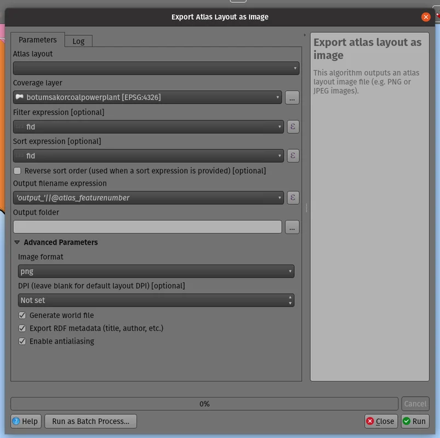Open expression editor for Filter expression
440x438 pixels.
click(293, 127)
